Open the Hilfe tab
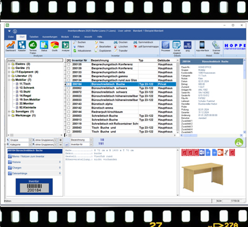Screen dimensions: 248x227 pos(100,37)
